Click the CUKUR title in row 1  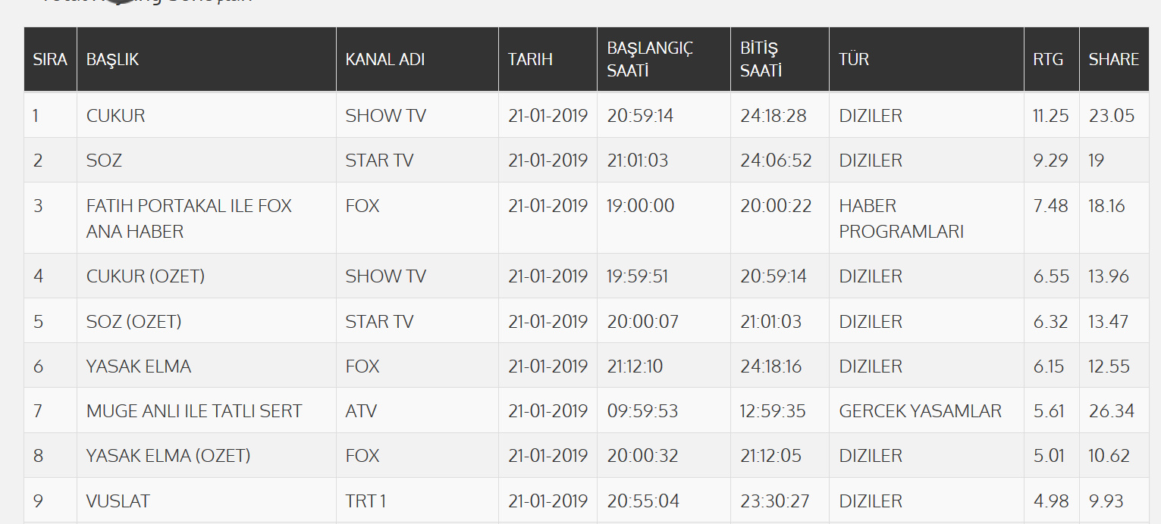(x=116, y=116)
